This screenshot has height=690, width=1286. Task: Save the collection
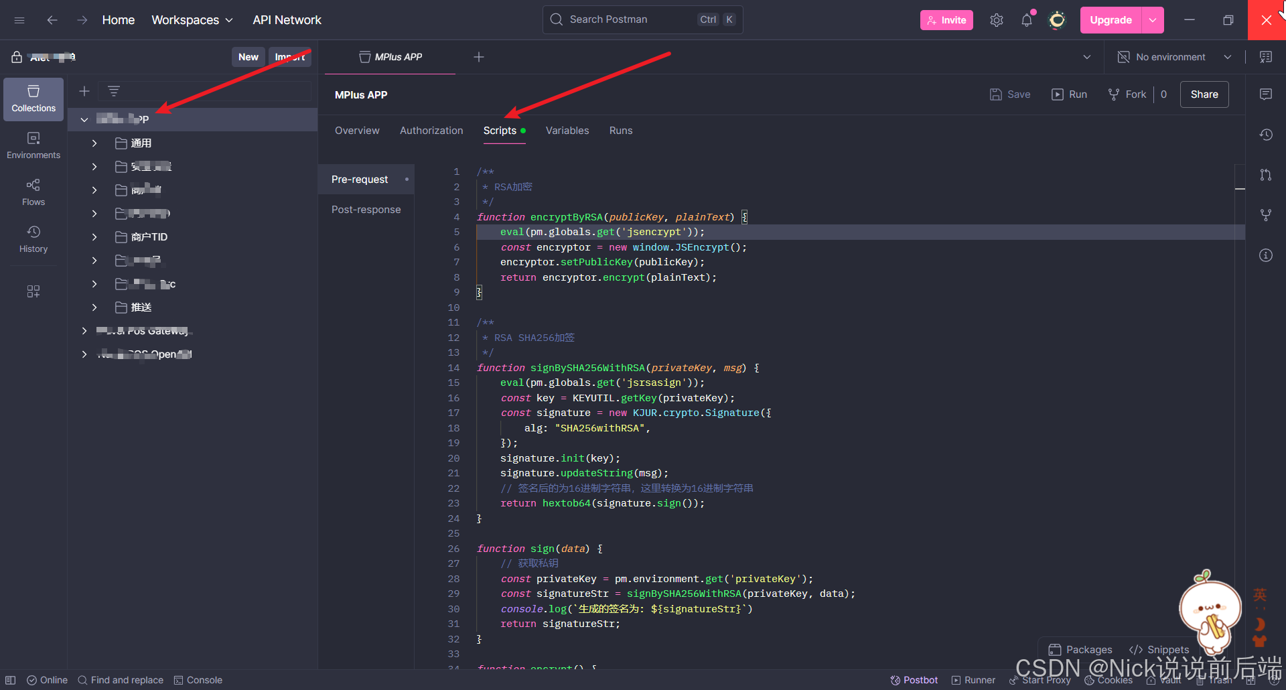tap(1010, 94)
